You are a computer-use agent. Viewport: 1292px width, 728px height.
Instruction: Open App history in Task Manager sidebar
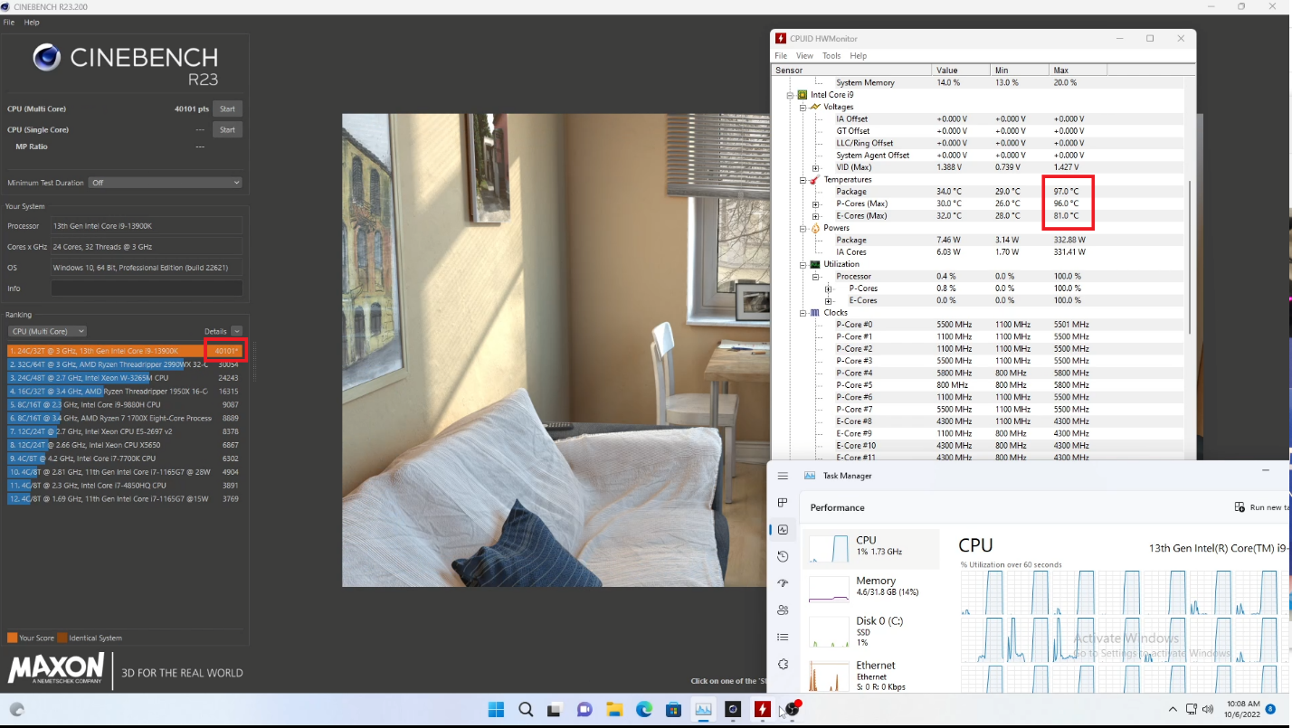pyautogui.click(x=783, y=556)
